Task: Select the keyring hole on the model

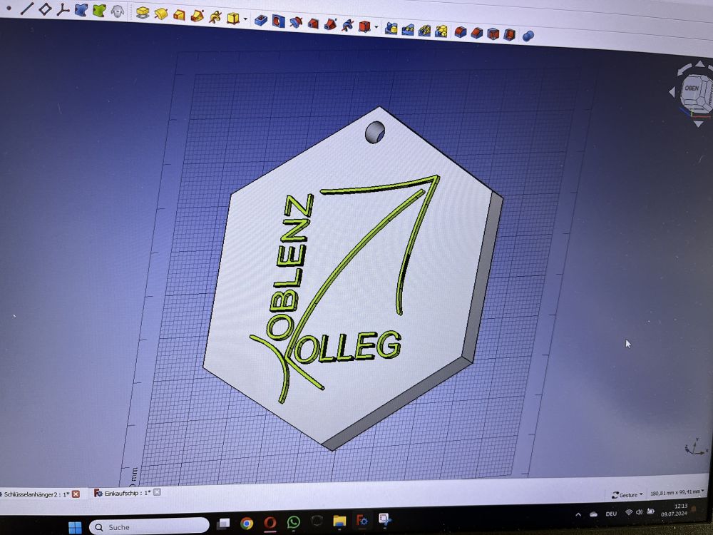Action: [375, 132]
